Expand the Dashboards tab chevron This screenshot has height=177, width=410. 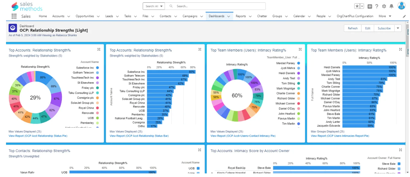click(229, 16)
